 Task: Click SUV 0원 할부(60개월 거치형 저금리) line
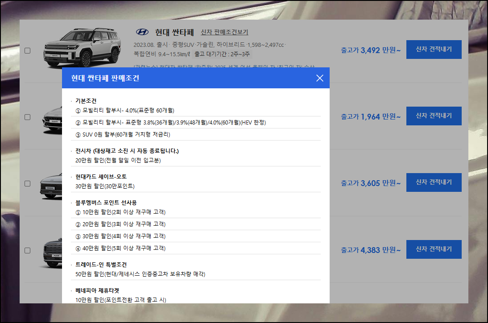tap(123, 134)
